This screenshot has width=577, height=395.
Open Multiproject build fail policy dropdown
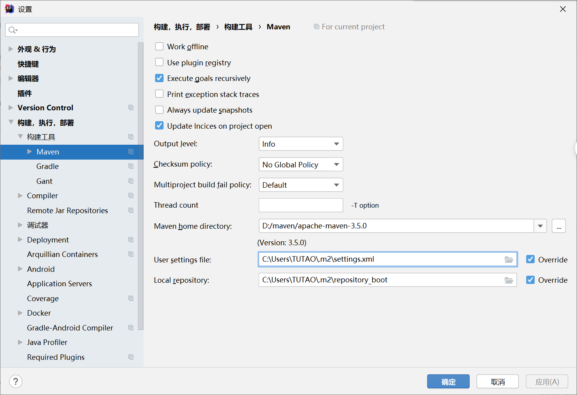pos(301,185)
